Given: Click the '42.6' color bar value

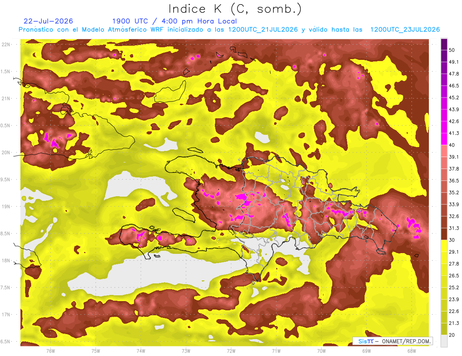Looking at the screenshot, I should pos(454,121).
